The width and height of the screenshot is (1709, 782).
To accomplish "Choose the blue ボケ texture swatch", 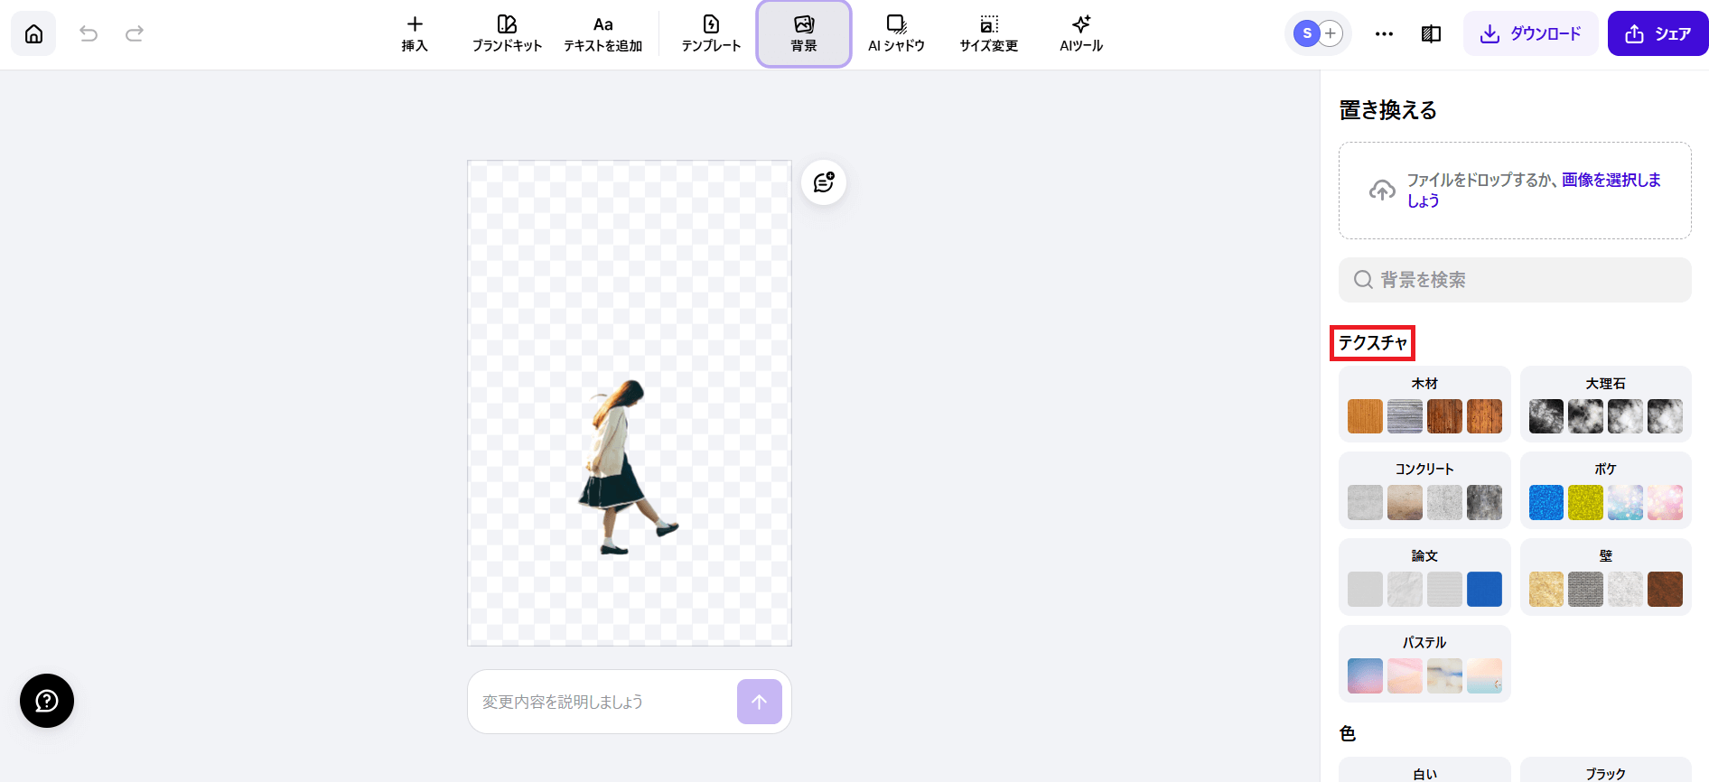I will pyautogui.click(x=1546, y=503).
